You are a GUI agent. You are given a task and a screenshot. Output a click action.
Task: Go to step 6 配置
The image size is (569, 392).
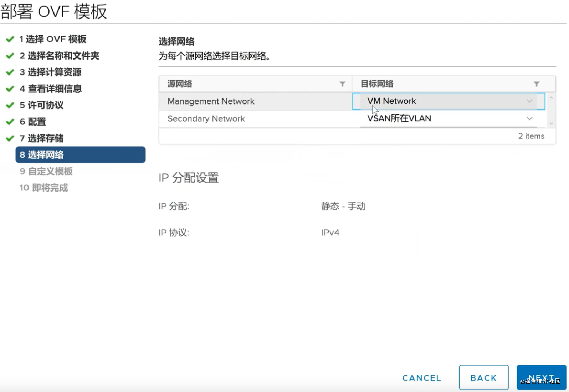pos(32,122)
